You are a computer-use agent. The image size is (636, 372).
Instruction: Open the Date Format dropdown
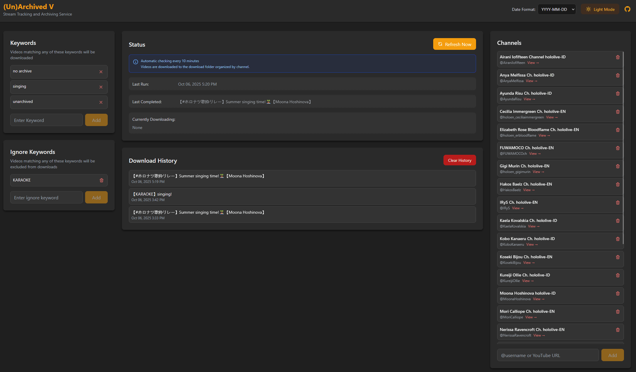557,9
